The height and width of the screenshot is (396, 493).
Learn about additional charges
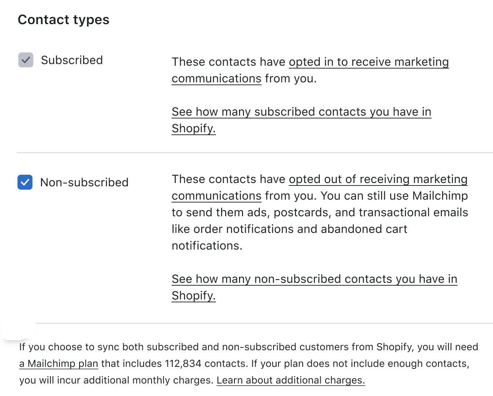pos(290,380)
